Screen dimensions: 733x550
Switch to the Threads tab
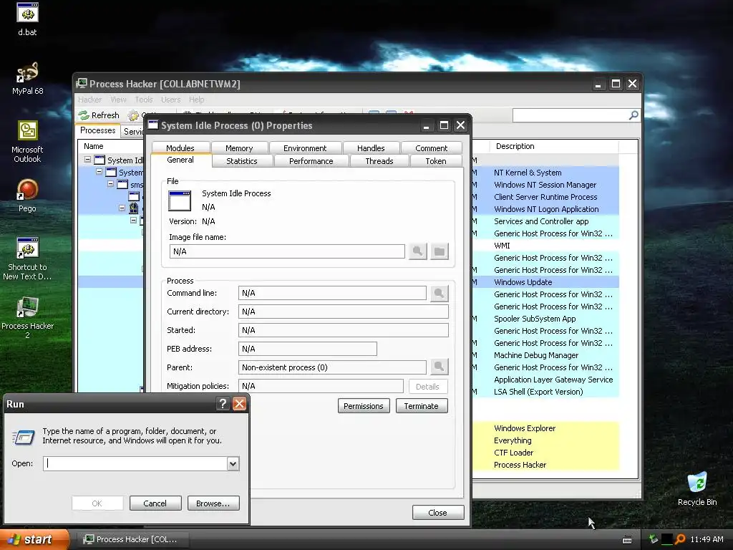[379, 161]
